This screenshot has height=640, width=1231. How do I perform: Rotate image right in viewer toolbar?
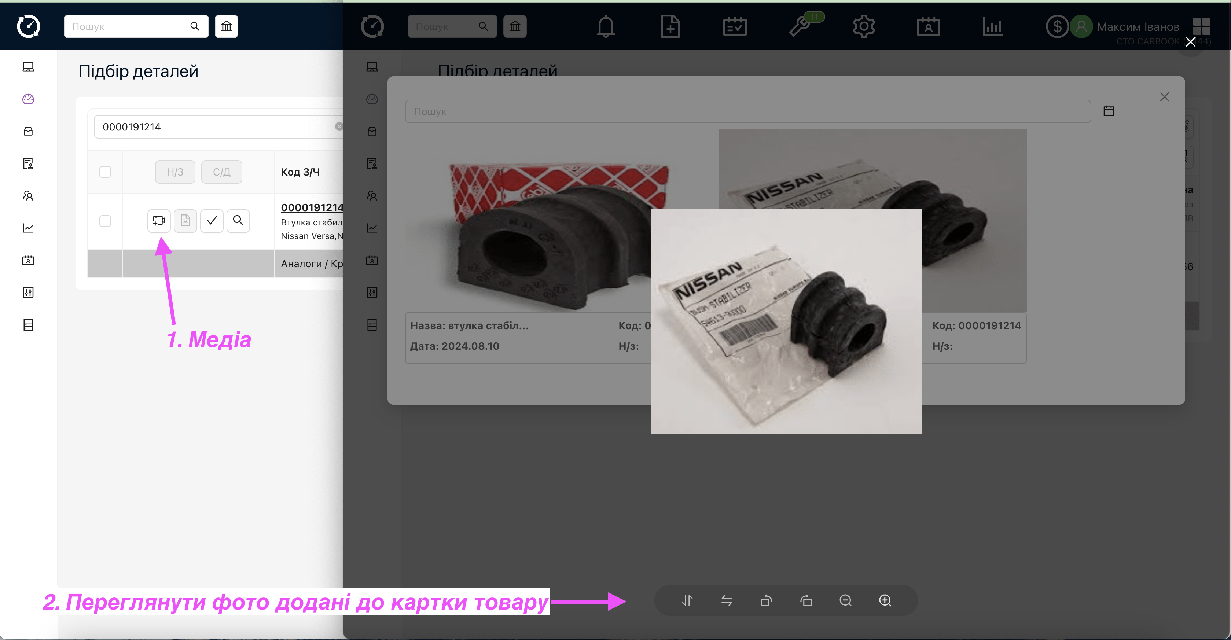(x=806, y=600)
